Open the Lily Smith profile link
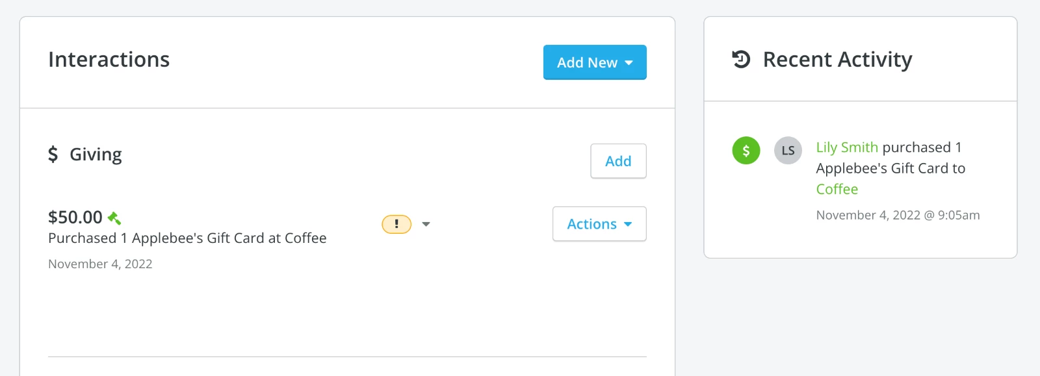 pos(847,147)
